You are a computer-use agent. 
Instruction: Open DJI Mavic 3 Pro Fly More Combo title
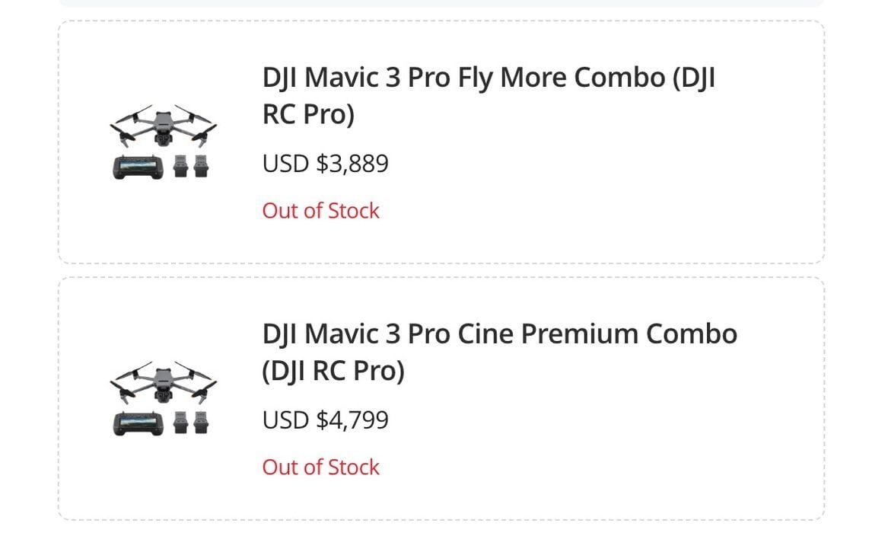(x=488, y=78)
